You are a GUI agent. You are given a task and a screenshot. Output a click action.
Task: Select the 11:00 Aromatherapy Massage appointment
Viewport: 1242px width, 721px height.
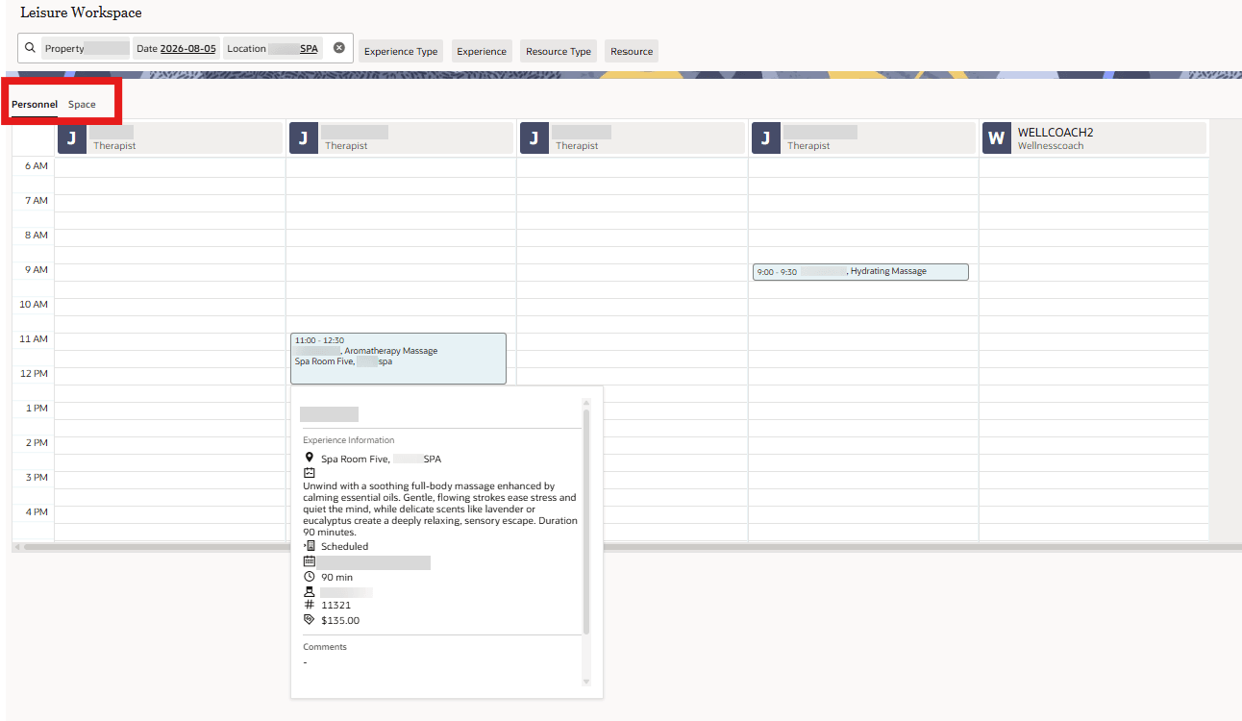tap(398, 359)
